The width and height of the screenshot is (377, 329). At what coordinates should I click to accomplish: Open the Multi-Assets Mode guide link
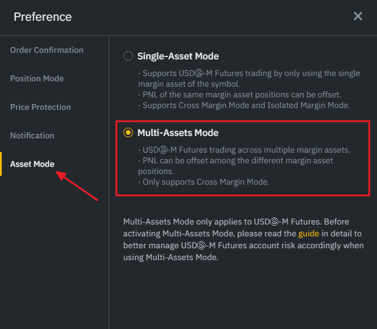click(x=308, y=234)
